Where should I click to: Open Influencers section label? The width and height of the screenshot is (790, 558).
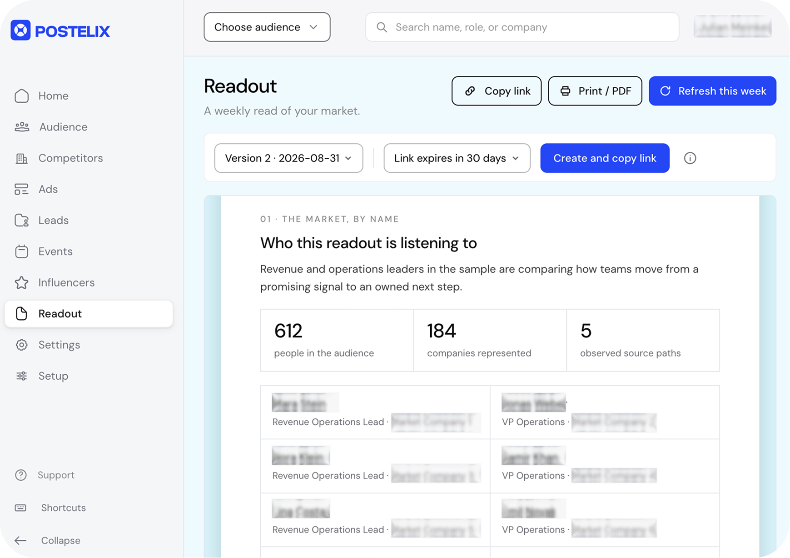coord(67,282)
